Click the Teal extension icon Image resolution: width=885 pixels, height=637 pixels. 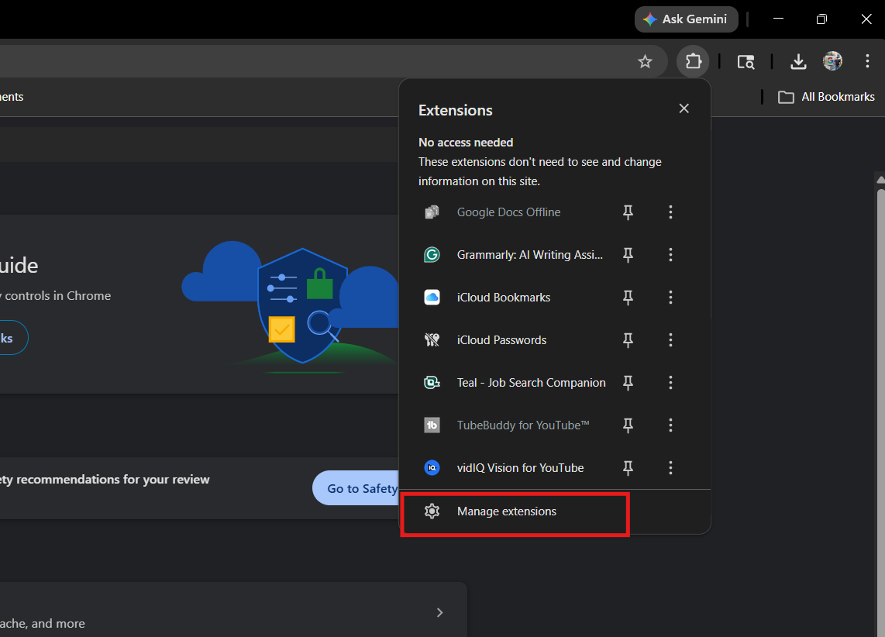[432, 383]
